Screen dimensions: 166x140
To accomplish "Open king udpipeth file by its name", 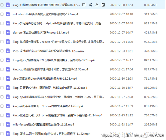I will pos(58,23).
